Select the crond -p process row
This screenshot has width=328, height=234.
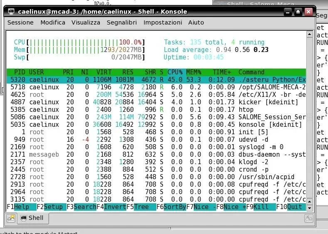pyautogui.click(x=156, y=170)
